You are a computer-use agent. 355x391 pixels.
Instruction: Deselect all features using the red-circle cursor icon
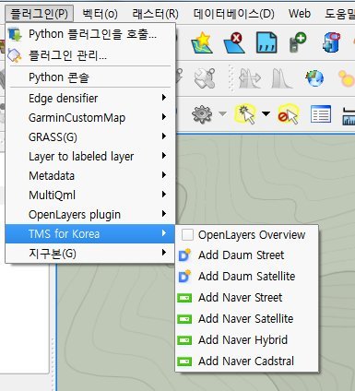click(288, 114)
